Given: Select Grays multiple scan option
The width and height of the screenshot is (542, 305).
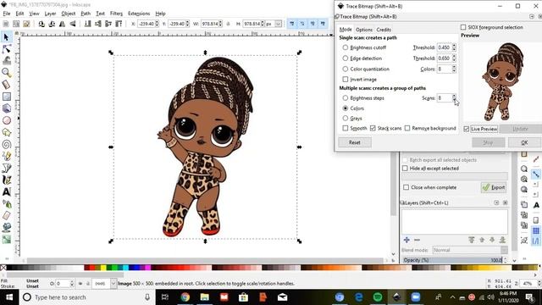Looking at the screenshot, I should pyautogui.click(x=345, y=119).
